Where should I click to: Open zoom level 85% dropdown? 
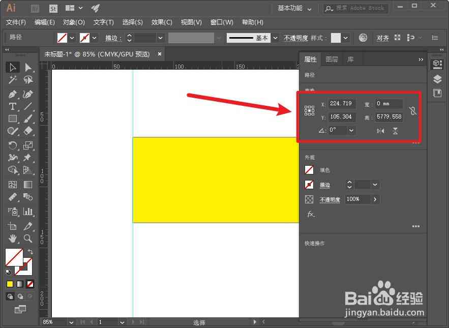pyautogui.click(x=71, y=322)
